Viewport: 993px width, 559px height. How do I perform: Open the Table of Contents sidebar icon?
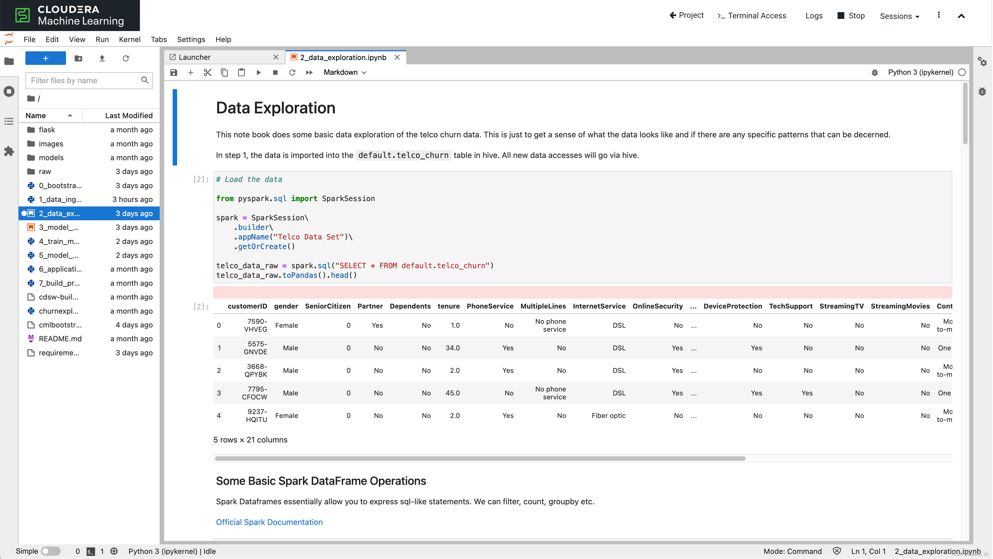9,122
